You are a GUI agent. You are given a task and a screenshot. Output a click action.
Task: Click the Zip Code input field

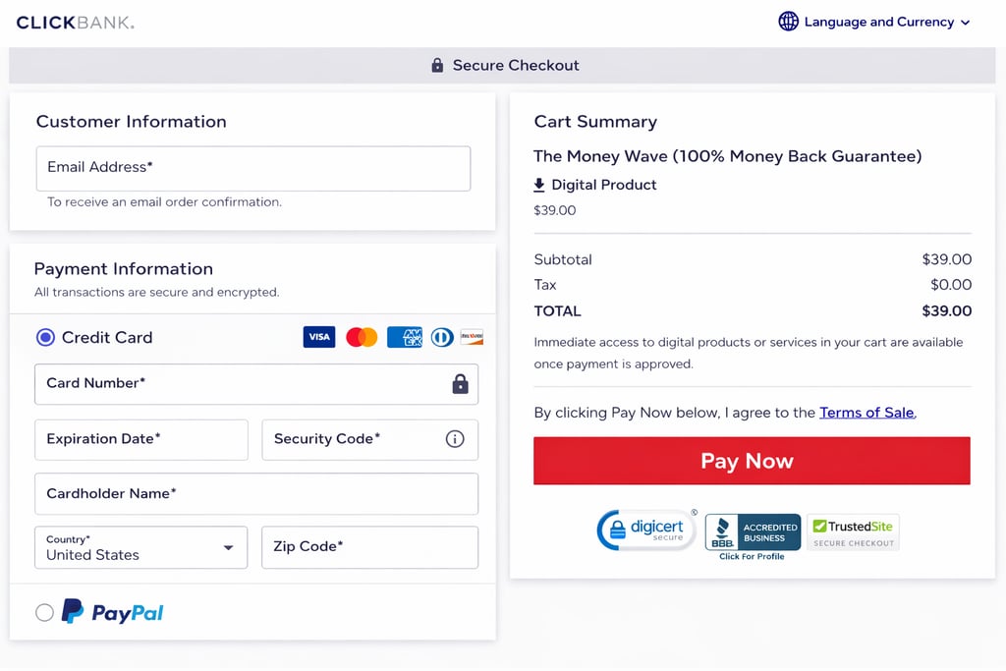pos(369,547)
